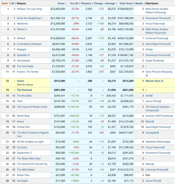The image size is (175, 184).
Task: Open external link icon beside Janus Films in Flow row
Action: [x=160, y=101]
